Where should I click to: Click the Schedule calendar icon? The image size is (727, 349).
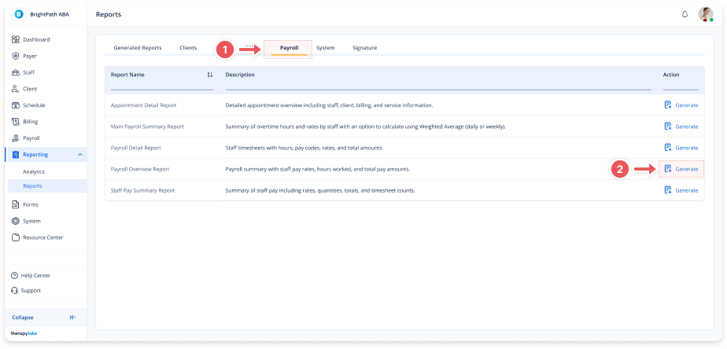15,105
